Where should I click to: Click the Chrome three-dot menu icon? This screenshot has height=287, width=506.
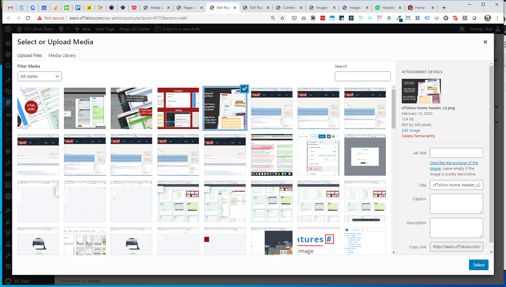click(497, 18)
